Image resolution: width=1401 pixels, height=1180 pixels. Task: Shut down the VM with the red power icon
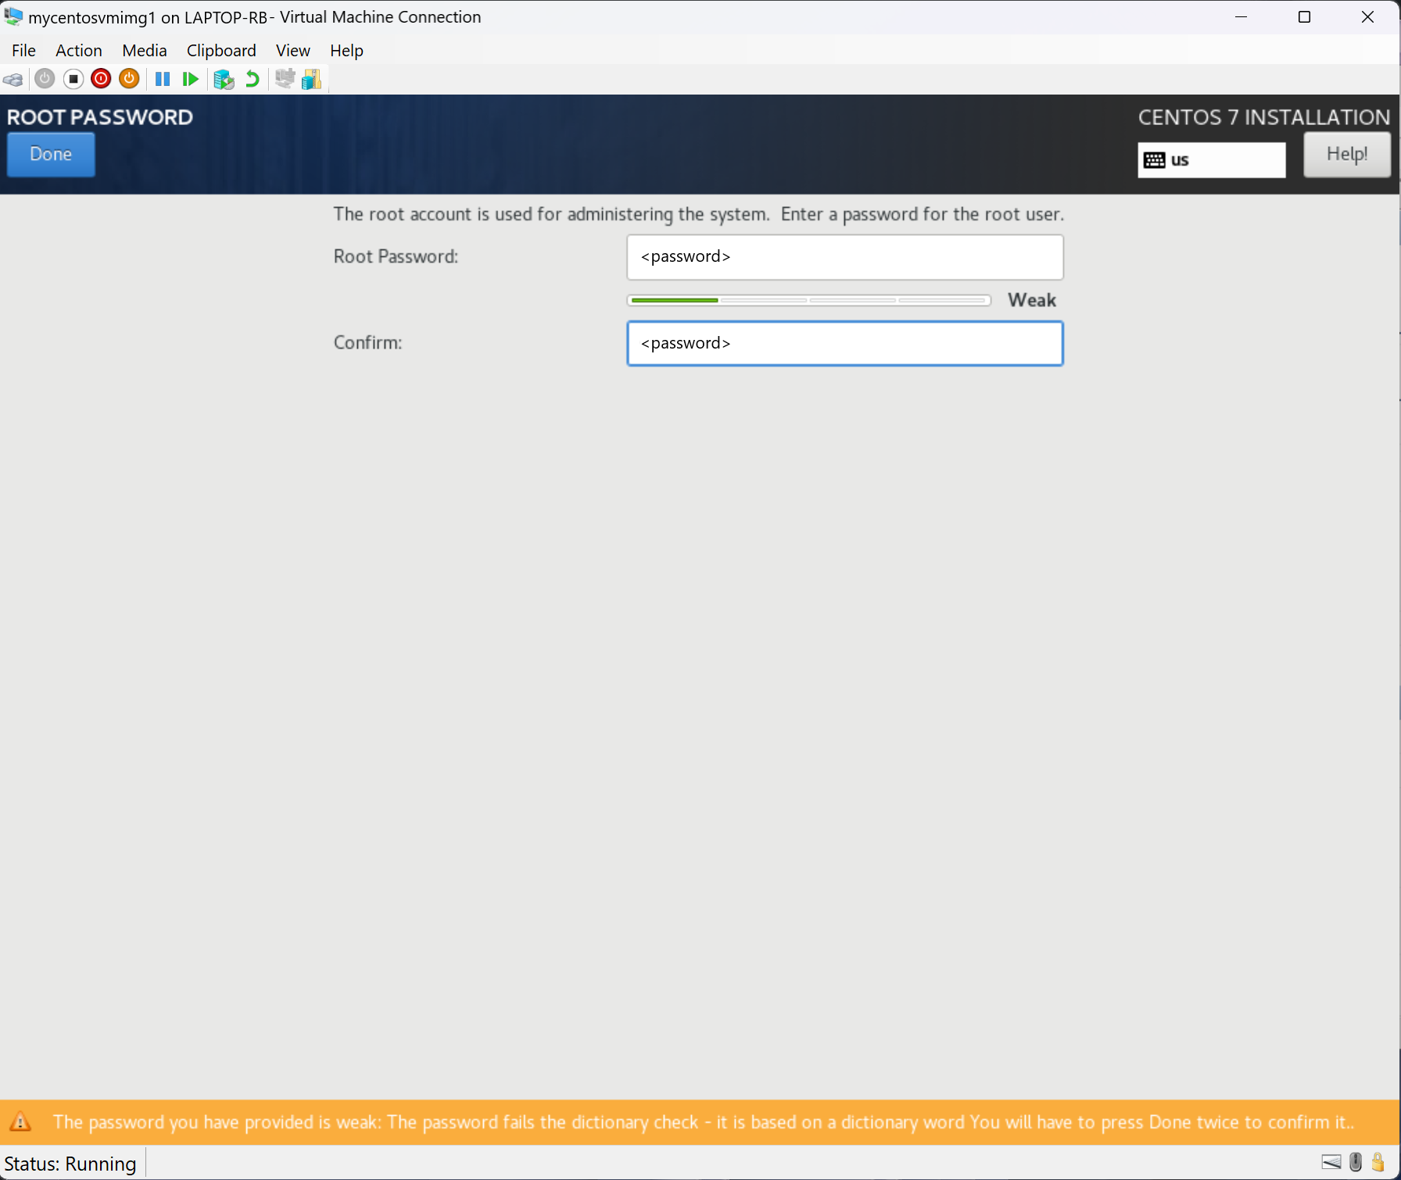(x=101, y=79)
